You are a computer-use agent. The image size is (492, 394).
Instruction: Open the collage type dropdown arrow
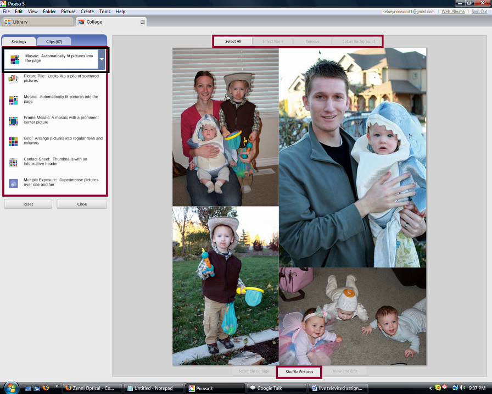coord(102,59)
